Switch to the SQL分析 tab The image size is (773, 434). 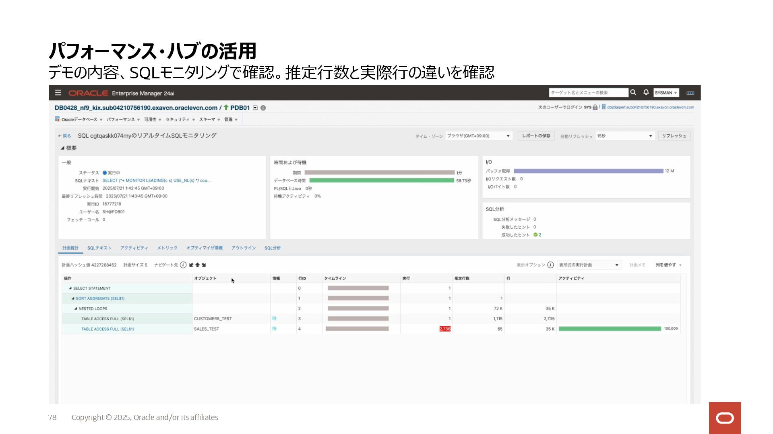273,248
